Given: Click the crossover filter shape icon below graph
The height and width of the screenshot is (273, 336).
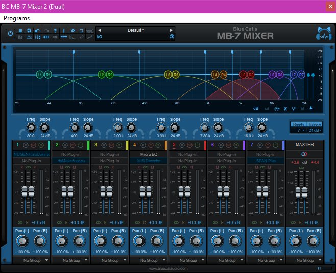Looking at the screenshot, I should point(285,109).
